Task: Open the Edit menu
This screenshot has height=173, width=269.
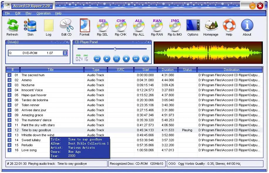Action: click(x=18, y=13)
